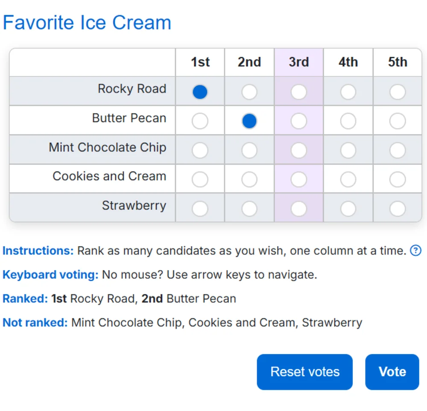Rank Cookies and Cream as 5th choice
Viewport: 427px width, 411px height.
[x=398, y=179]
